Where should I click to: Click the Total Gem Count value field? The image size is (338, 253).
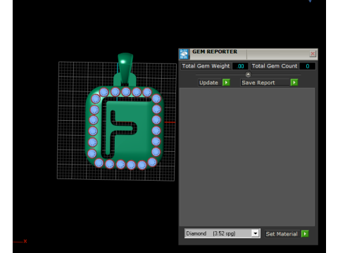[x=308, y=66]
